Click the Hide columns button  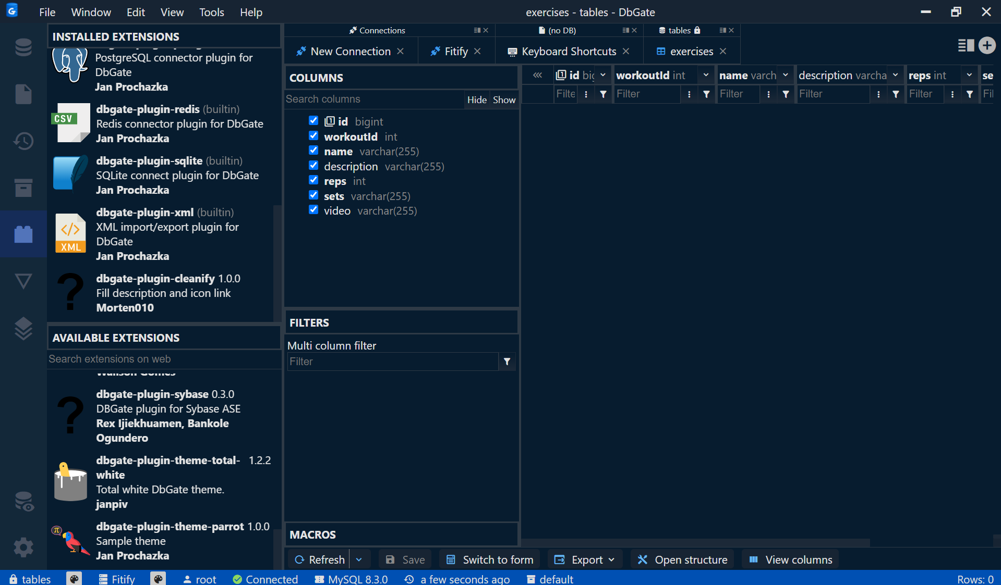[477, 99]
